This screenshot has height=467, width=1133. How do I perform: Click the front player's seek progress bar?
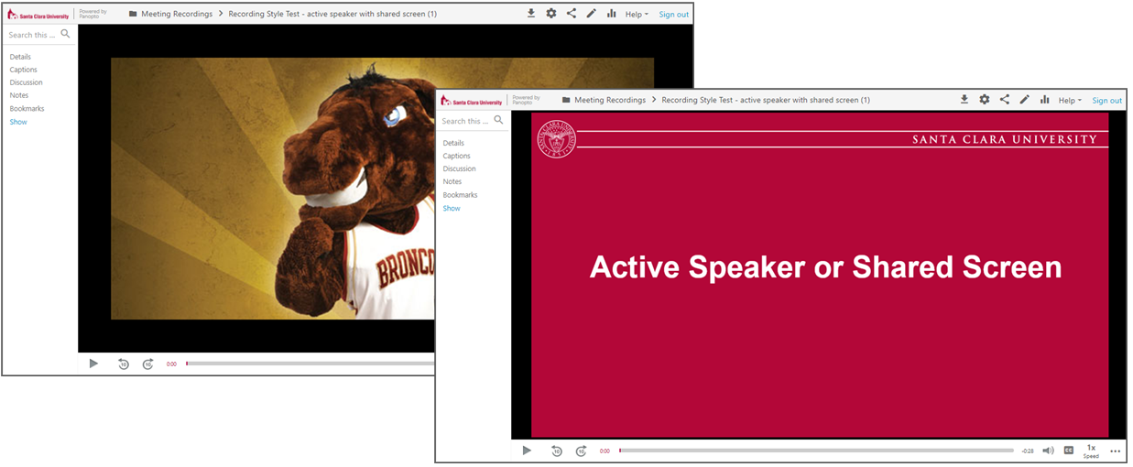815,451
